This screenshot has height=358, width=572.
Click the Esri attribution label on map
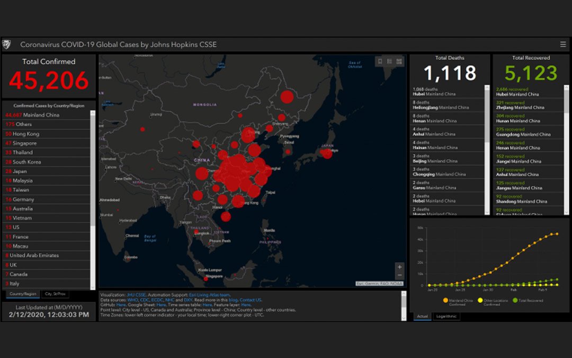379,283
